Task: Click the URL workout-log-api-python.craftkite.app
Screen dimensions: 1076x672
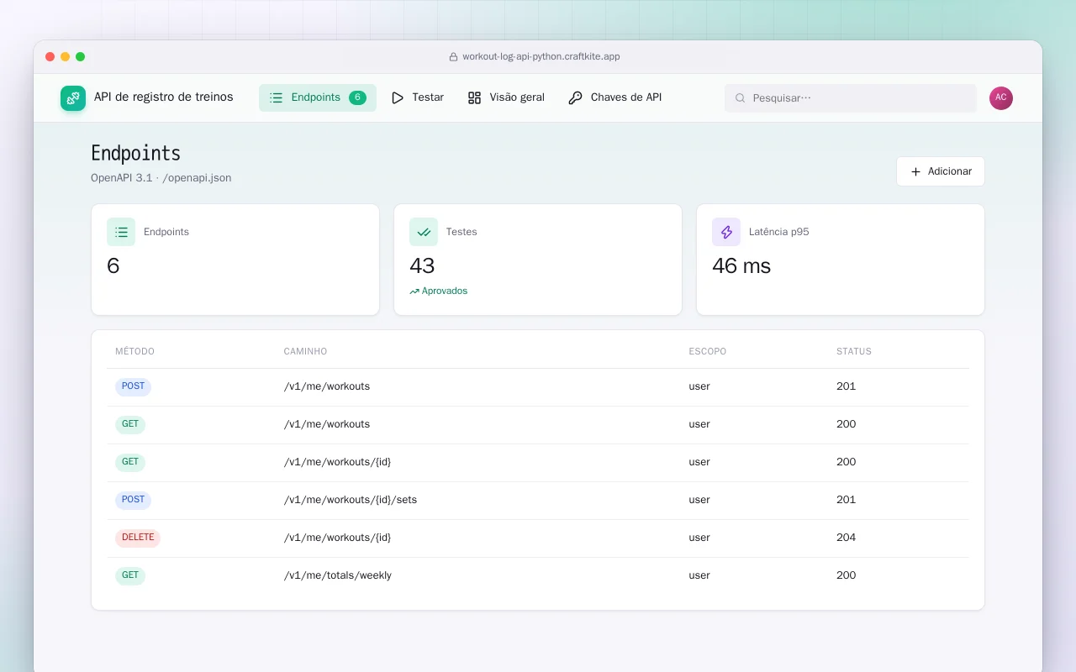Action: (x=541, y=57)
